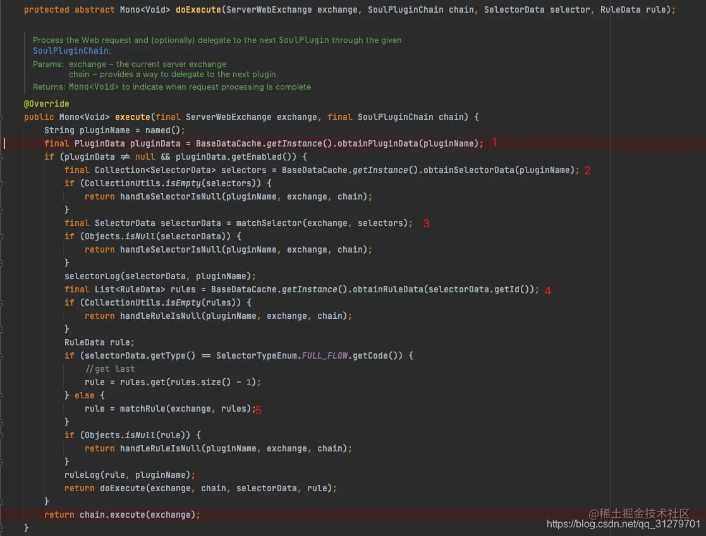Click 'doExecute(exchange, chain, selectorData, rule)' return call
The image size is (706, 536).
pos(216,489)
